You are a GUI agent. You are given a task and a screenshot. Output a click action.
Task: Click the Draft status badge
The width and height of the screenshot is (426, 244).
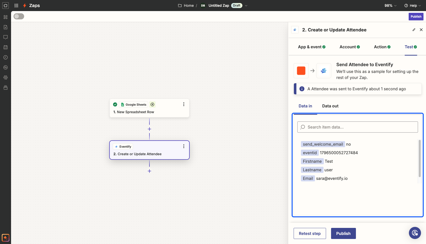click(x=237, y=6)
